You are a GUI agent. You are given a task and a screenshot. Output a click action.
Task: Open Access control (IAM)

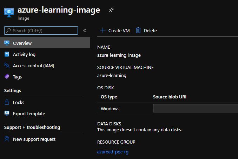34,65
